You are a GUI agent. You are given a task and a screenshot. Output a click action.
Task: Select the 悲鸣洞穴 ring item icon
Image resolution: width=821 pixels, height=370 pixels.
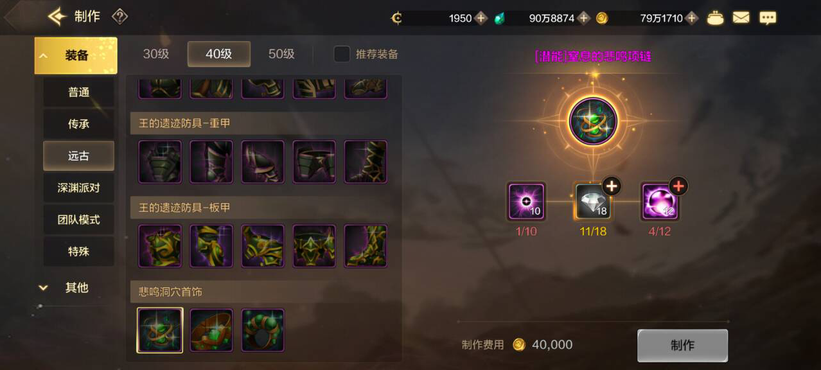pyautogui.click(x=263, y=330)
